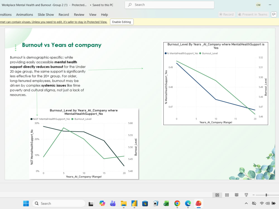Open Excel from taskbar

pos(166,203)
